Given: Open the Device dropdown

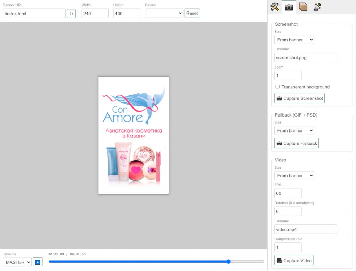Looking at the screenshot, I should pyautogui.click(x=164, y=13).
